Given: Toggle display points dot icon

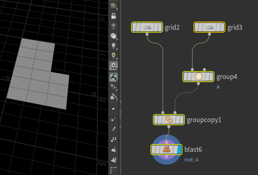Looking at the screenshot, I should coord(113,109).
